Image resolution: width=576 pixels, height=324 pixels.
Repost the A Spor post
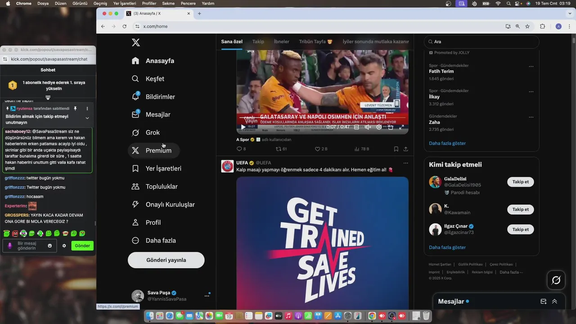point(281,149)
